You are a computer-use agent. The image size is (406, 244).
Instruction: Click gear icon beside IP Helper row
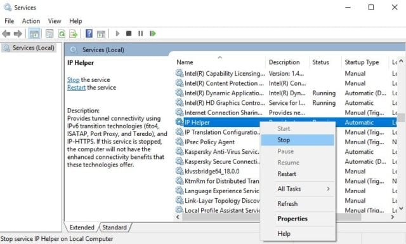[179, 122]
